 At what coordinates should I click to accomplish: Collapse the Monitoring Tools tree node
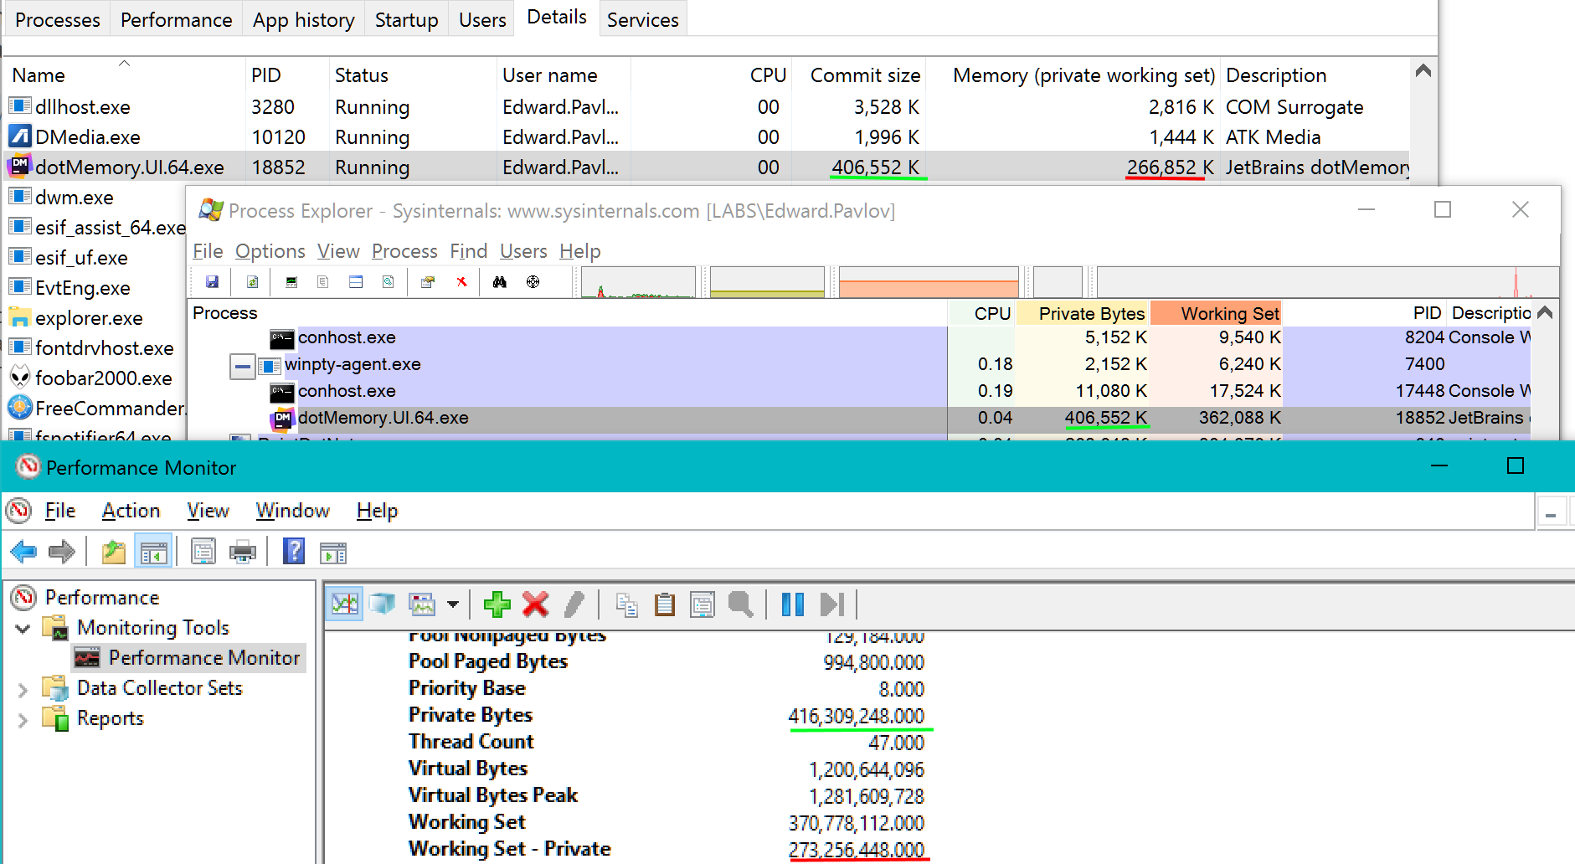(23, 628)
